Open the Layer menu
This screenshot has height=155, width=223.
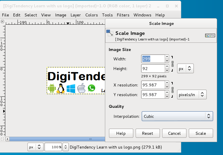point(75,15)
